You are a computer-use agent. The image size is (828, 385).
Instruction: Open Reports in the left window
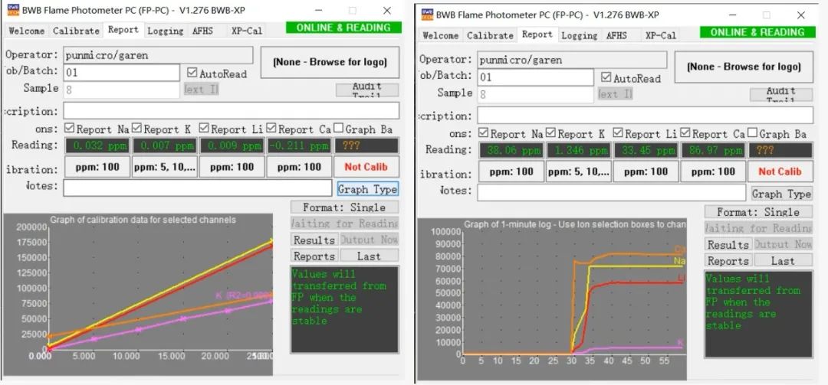[314, 256]
